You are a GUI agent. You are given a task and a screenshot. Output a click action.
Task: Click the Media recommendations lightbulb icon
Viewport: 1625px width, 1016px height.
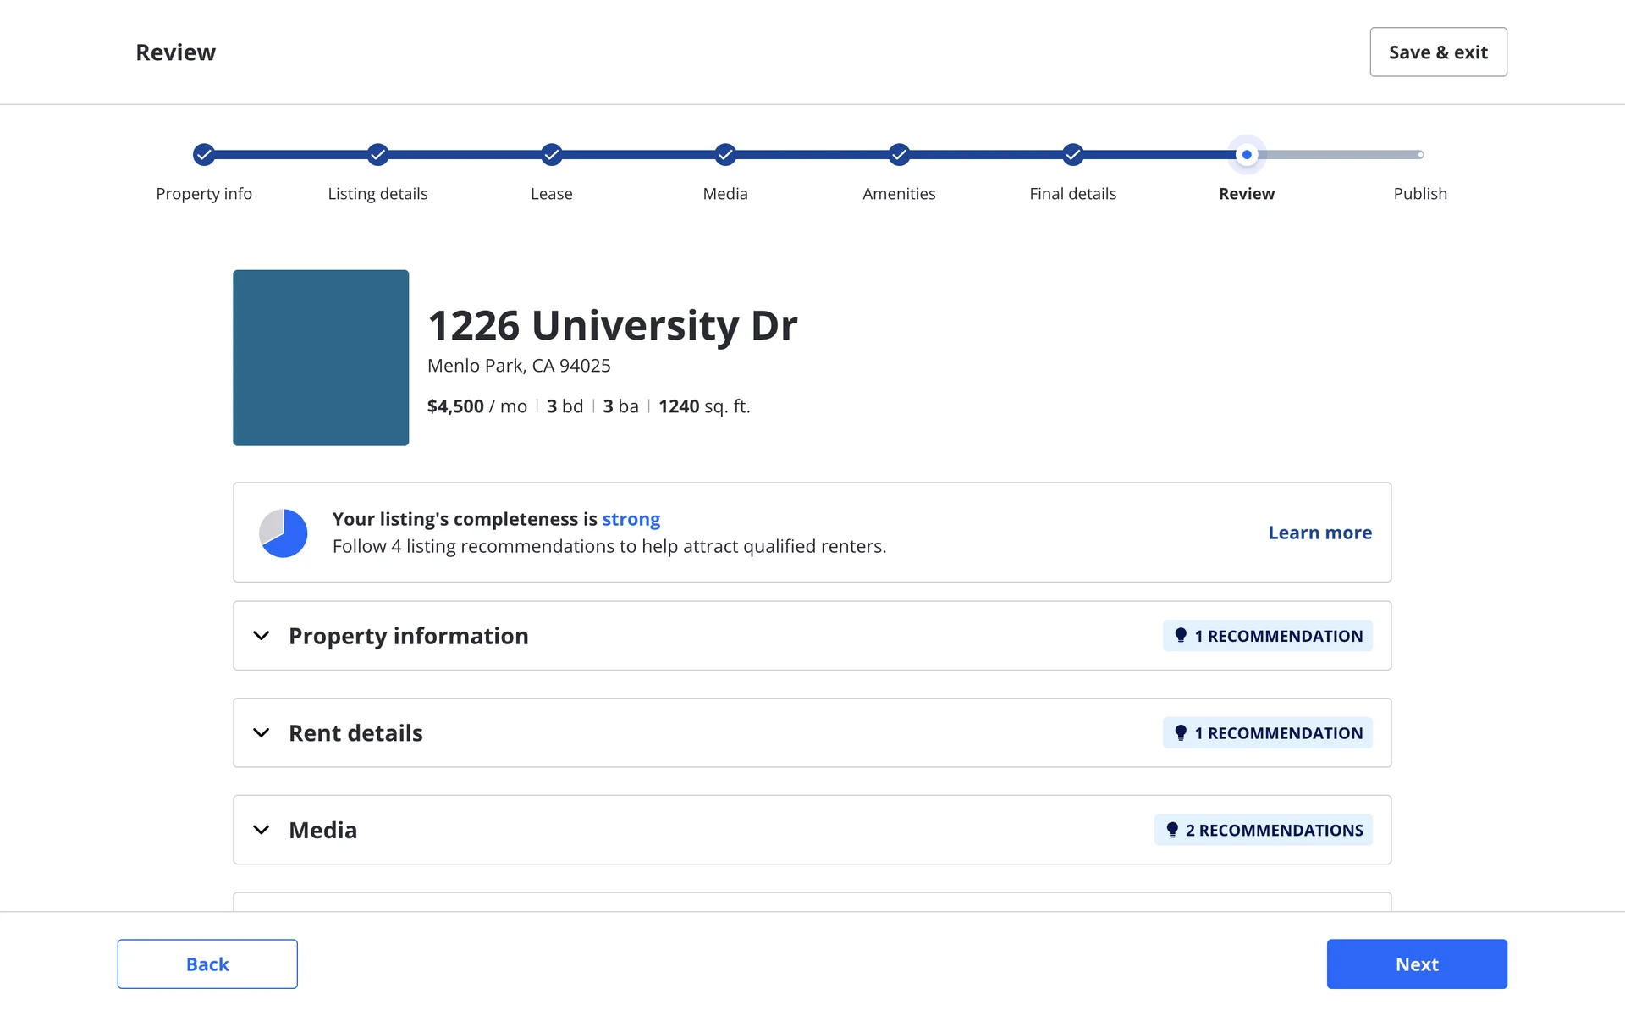click(1172, 830)
